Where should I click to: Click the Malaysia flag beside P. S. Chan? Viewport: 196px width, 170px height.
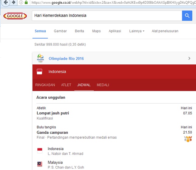(x=40, y=164)
